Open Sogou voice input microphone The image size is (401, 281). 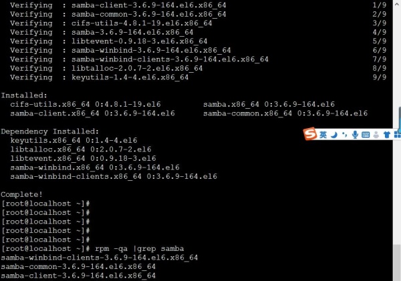coord(355,135)
